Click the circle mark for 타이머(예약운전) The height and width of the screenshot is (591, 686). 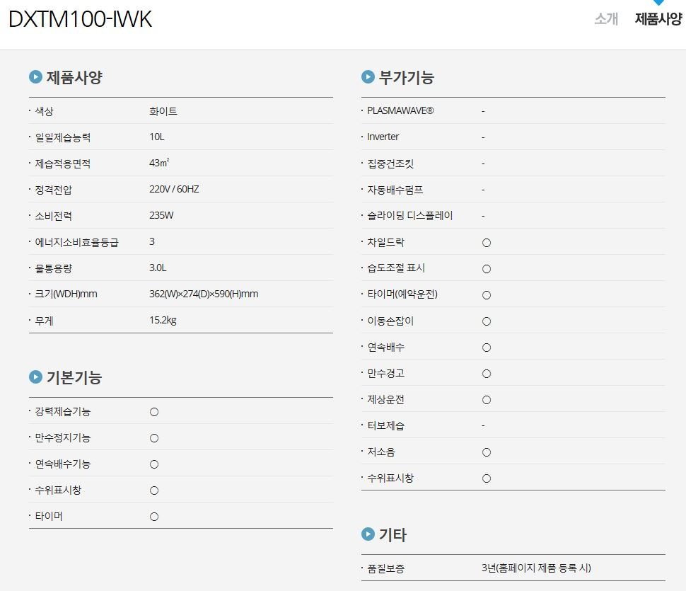point(487,296)
